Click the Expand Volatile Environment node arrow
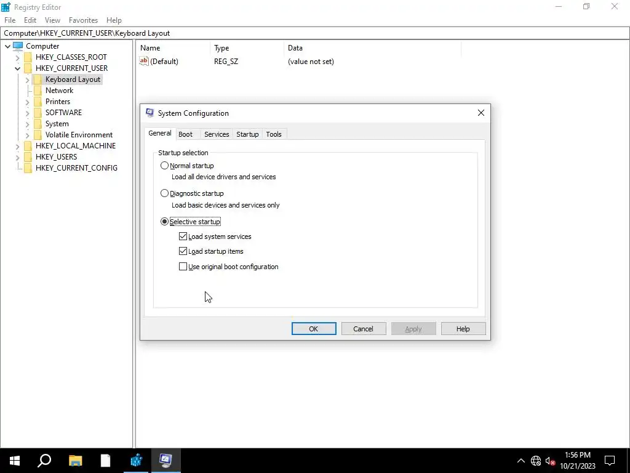This screenshot has height=473, width=630. [27, 135]
